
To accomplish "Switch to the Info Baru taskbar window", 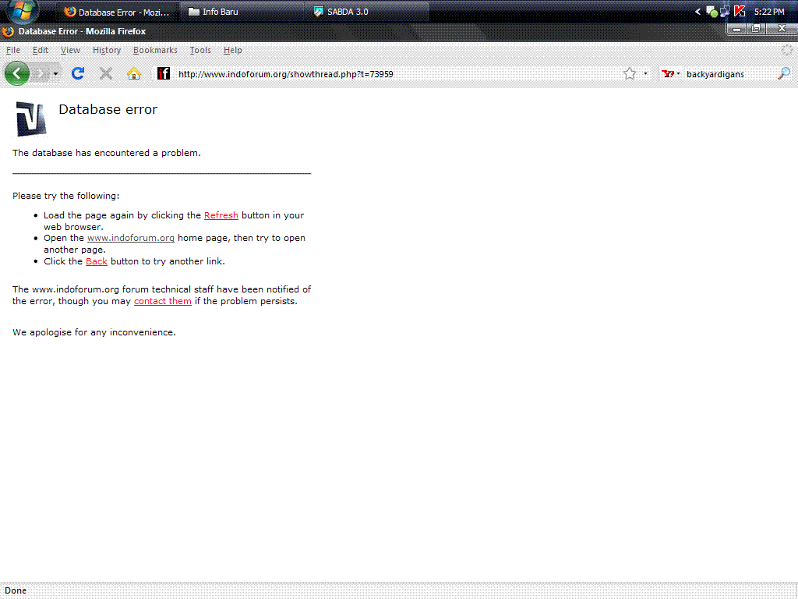I will [242, 12].
